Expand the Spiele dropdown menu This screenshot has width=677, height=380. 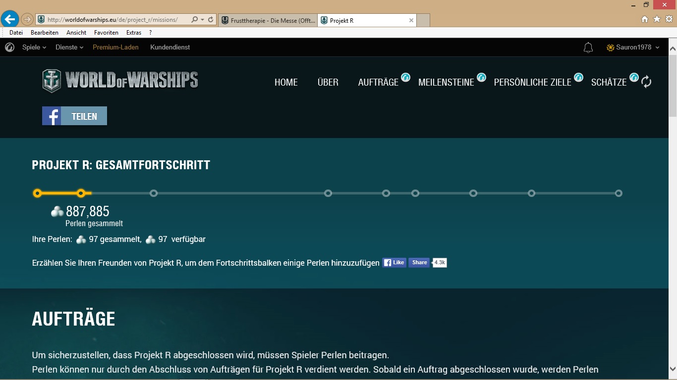click(x=34, y=47)
